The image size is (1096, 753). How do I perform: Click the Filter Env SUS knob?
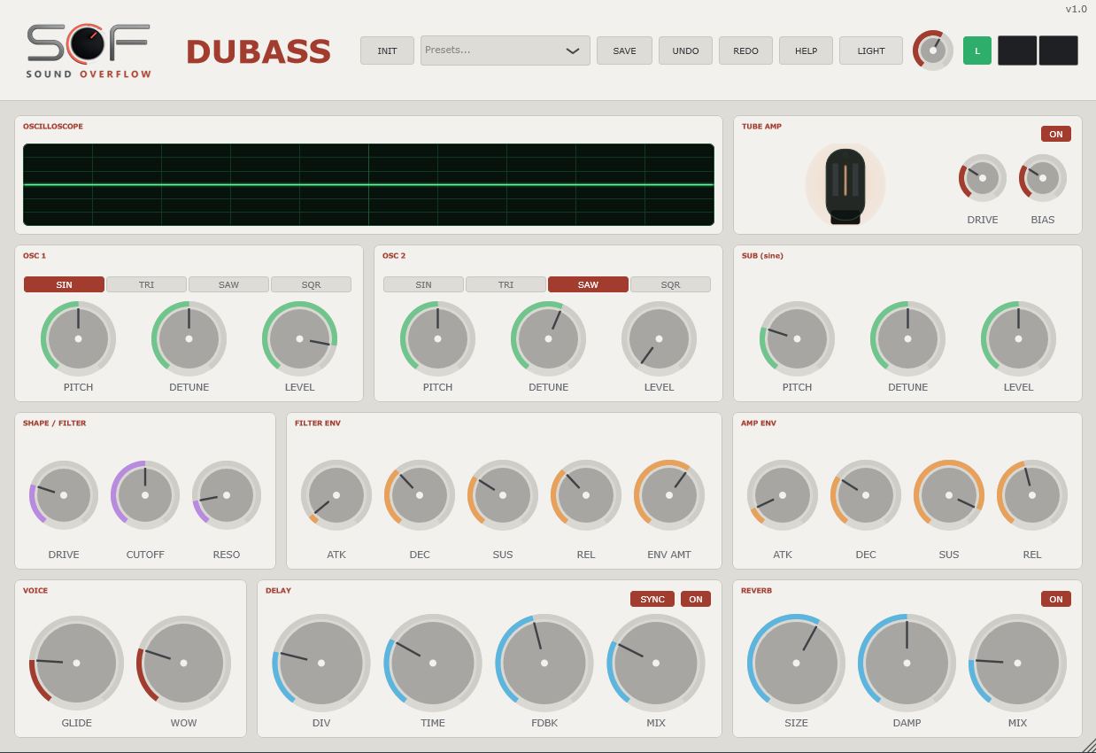pos(503,495)
